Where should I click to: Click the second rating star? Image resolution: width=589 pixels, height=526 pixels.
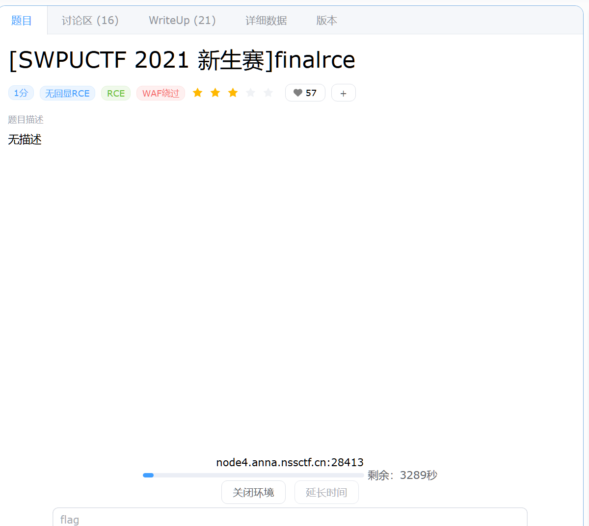point(215,93)
